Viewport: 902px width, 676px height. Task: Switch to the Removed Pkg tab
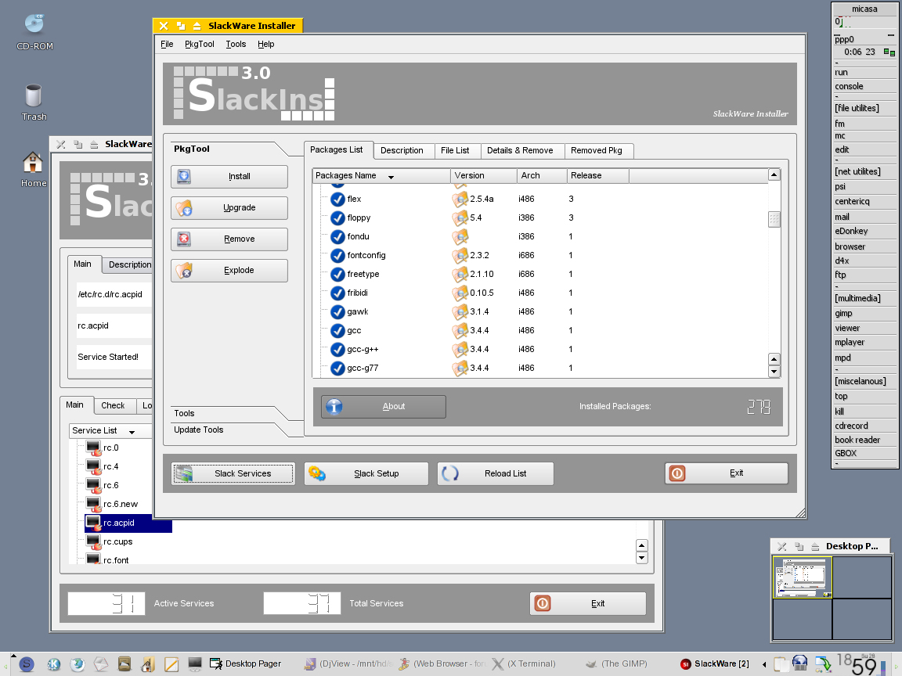597,150
